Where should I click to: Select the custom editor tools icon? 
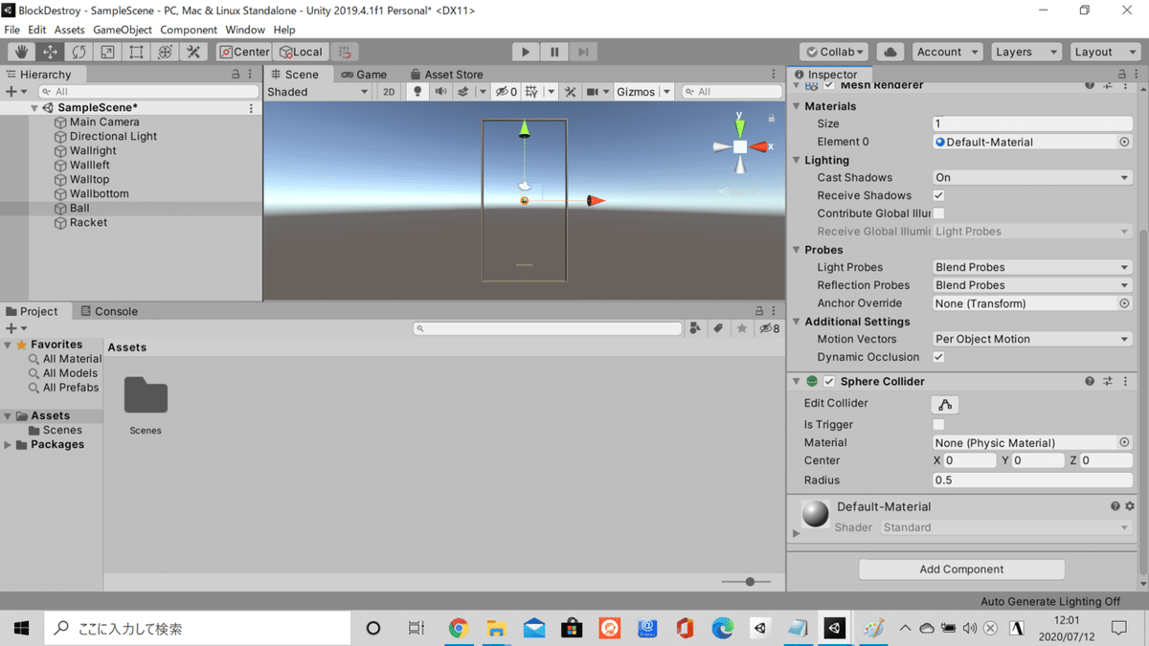point(193,52)
